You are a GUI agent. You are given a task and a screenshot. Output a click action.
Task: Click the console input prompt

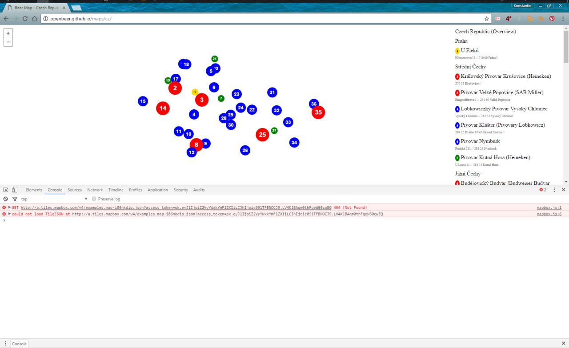coord(284,220)
